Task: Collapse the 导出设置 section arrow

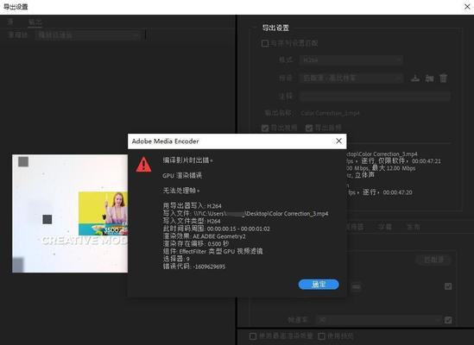Action: [254, 28]
